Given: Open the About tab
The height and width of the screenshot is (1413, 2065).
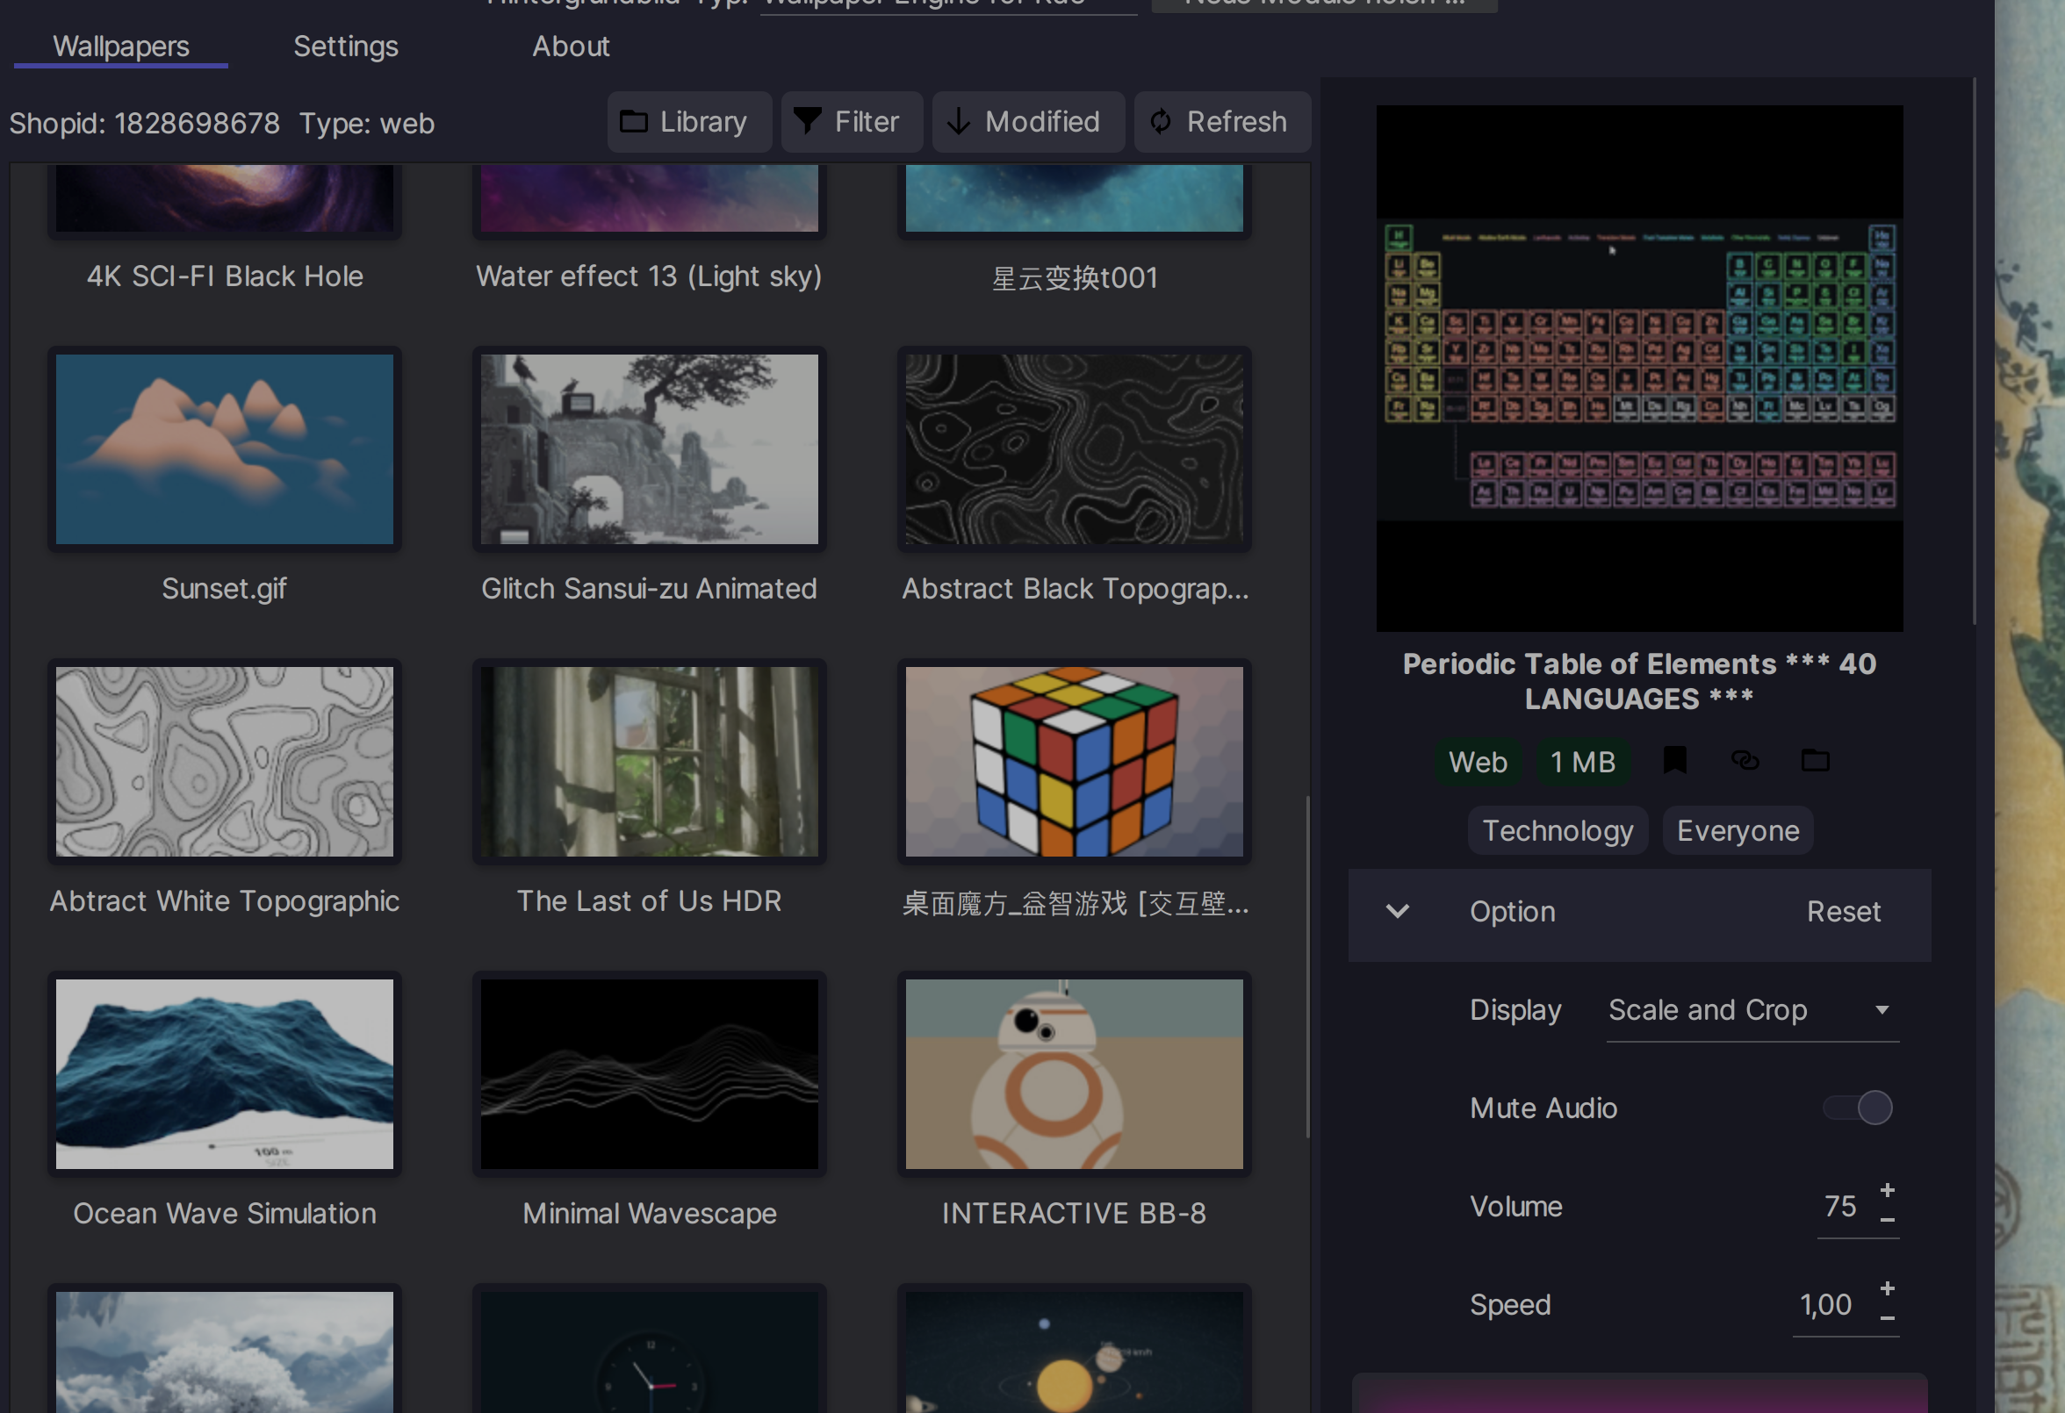Looking at the screenshot, I should click(x=571, y=47).
